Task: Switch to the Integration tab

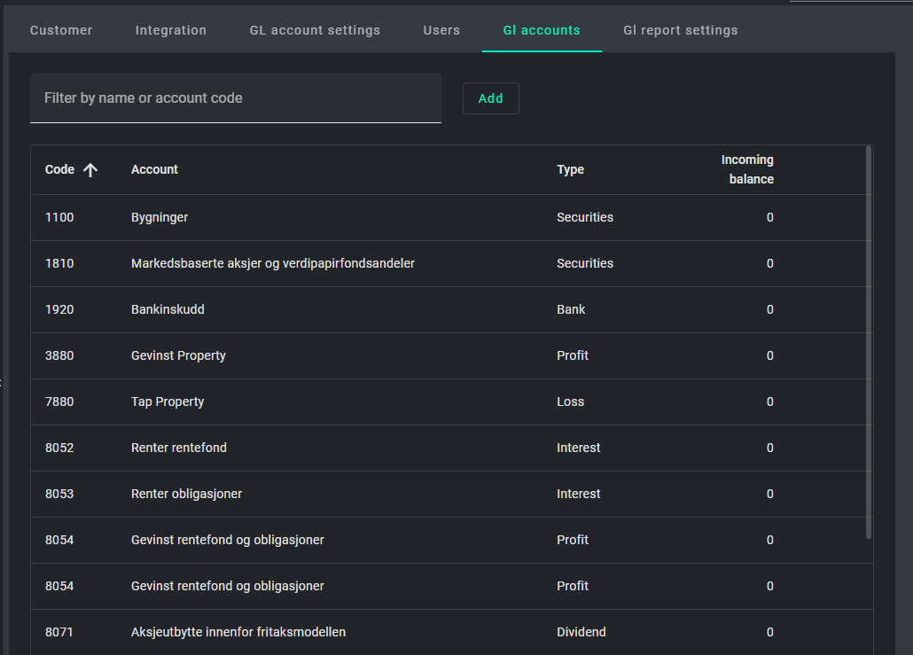Action: (x=170, y=30)
